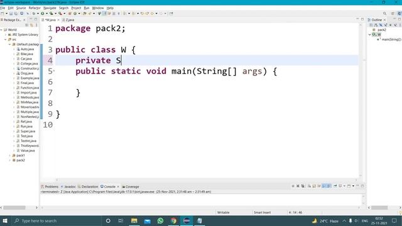The image size is (402, 226).
Task: Click the Windows Start button
Action: point(5,220)
